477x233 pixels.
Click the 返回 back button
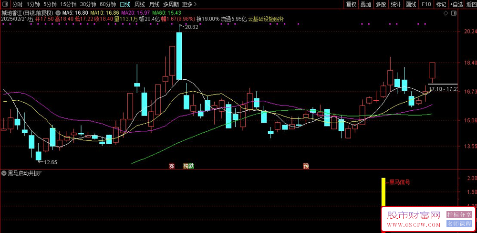[x=471, y=4]
